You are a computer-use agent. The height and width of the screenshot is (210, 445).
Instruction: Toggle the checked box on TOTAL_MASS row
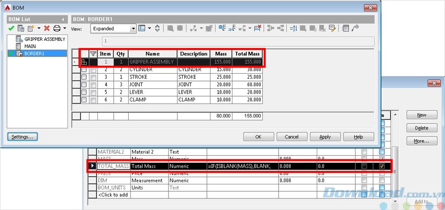pos(382,166)
